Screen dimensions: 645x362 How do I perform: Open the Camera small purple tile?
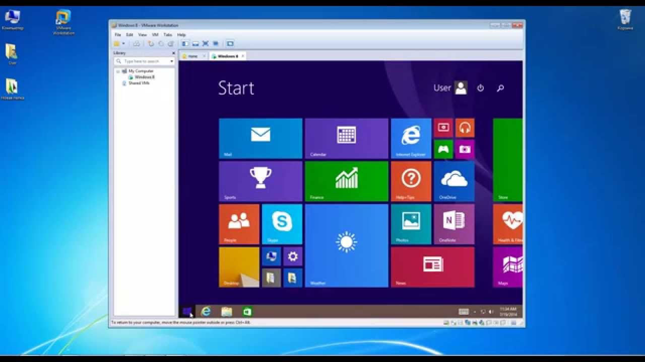465,149
